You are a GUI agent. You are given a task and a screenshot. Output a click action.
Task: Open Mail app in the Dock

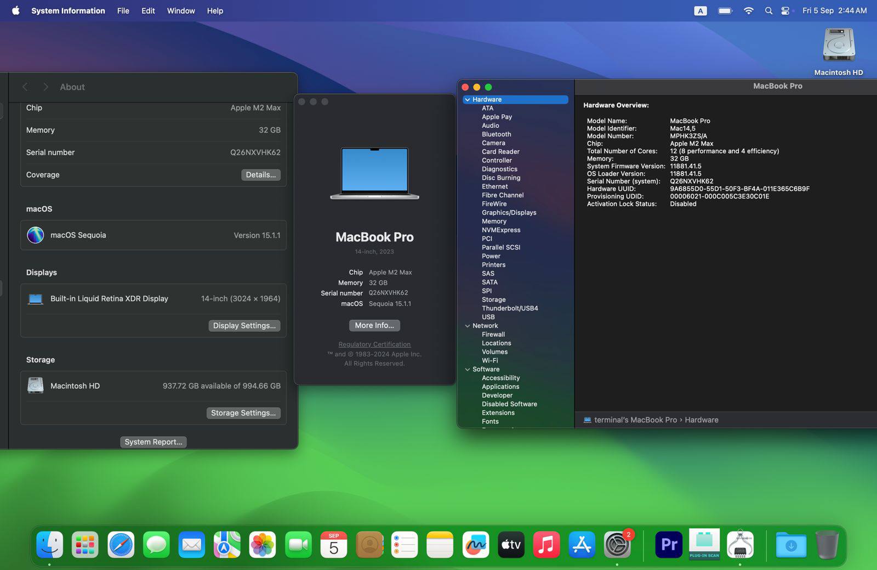192,545
